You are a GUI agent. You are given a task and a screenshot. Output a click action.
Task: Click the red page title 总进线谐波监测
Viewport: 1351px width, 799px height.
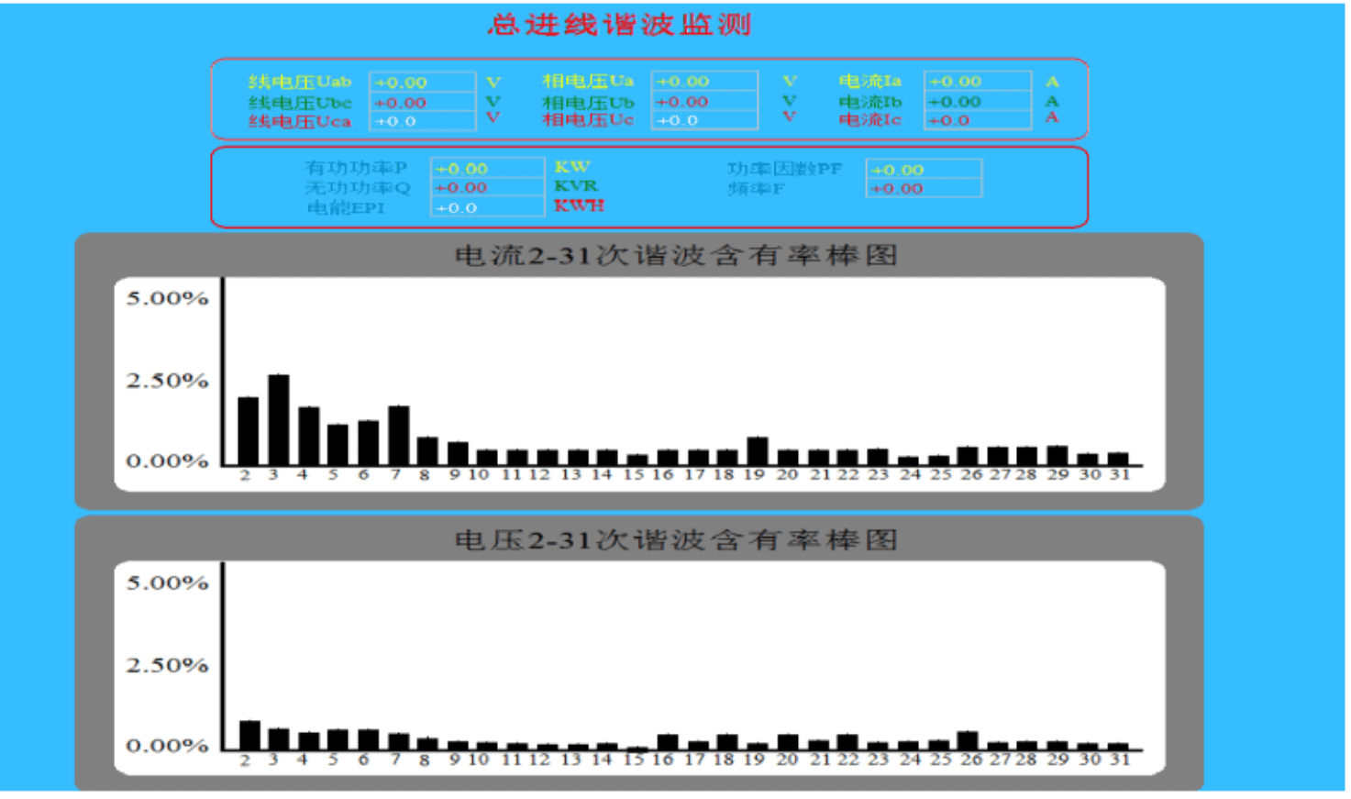[x=619, y=25]
